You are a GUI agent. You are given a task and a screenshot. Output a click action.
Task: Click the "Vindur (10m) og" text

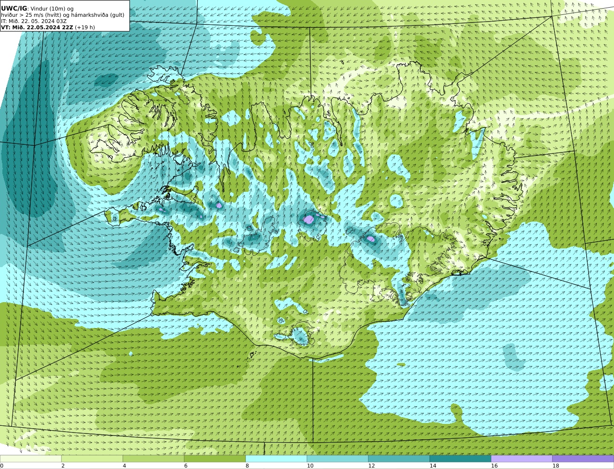pyautogui.click(x=51, y=9)
